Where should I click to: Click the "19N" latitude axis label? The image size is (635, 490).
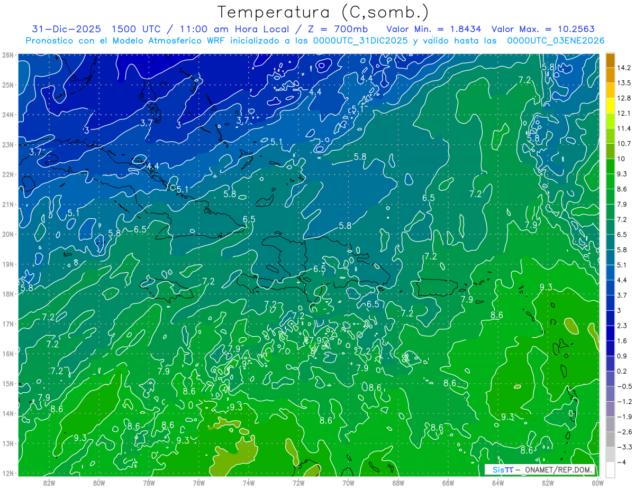pyautogui.click(x=8, y=264)
